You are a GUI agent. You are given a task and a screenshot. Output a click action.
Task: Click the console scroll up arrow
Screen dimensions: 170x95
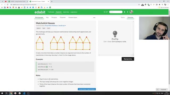pyautogui.click(x=133, y=22)
